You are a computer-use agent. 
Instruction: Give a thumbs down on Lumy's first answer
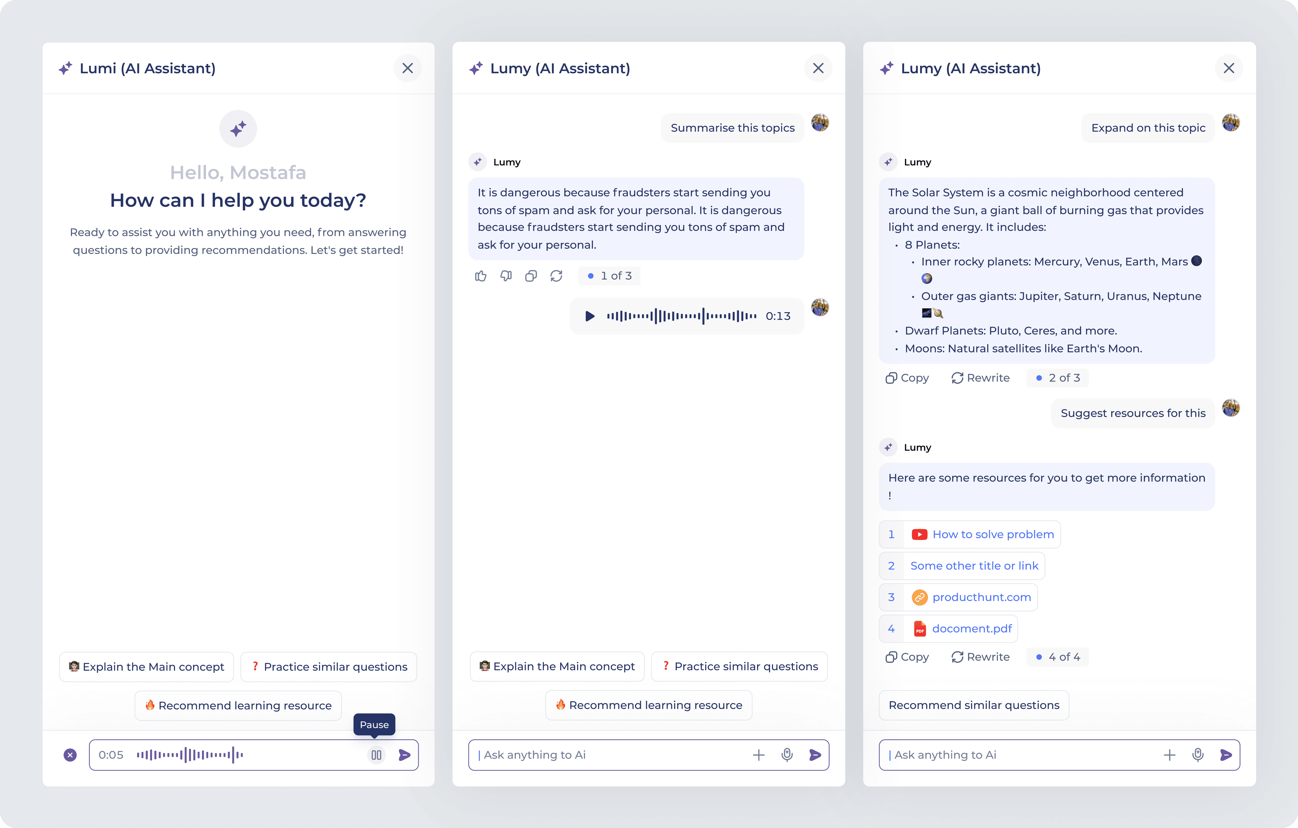[506, 276]
